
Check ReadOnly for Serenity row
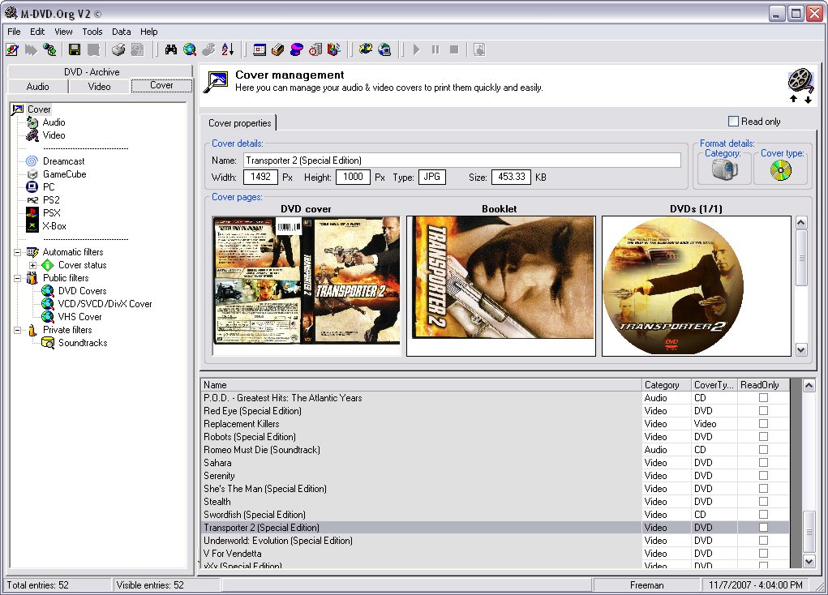click(x=763, y=476)
